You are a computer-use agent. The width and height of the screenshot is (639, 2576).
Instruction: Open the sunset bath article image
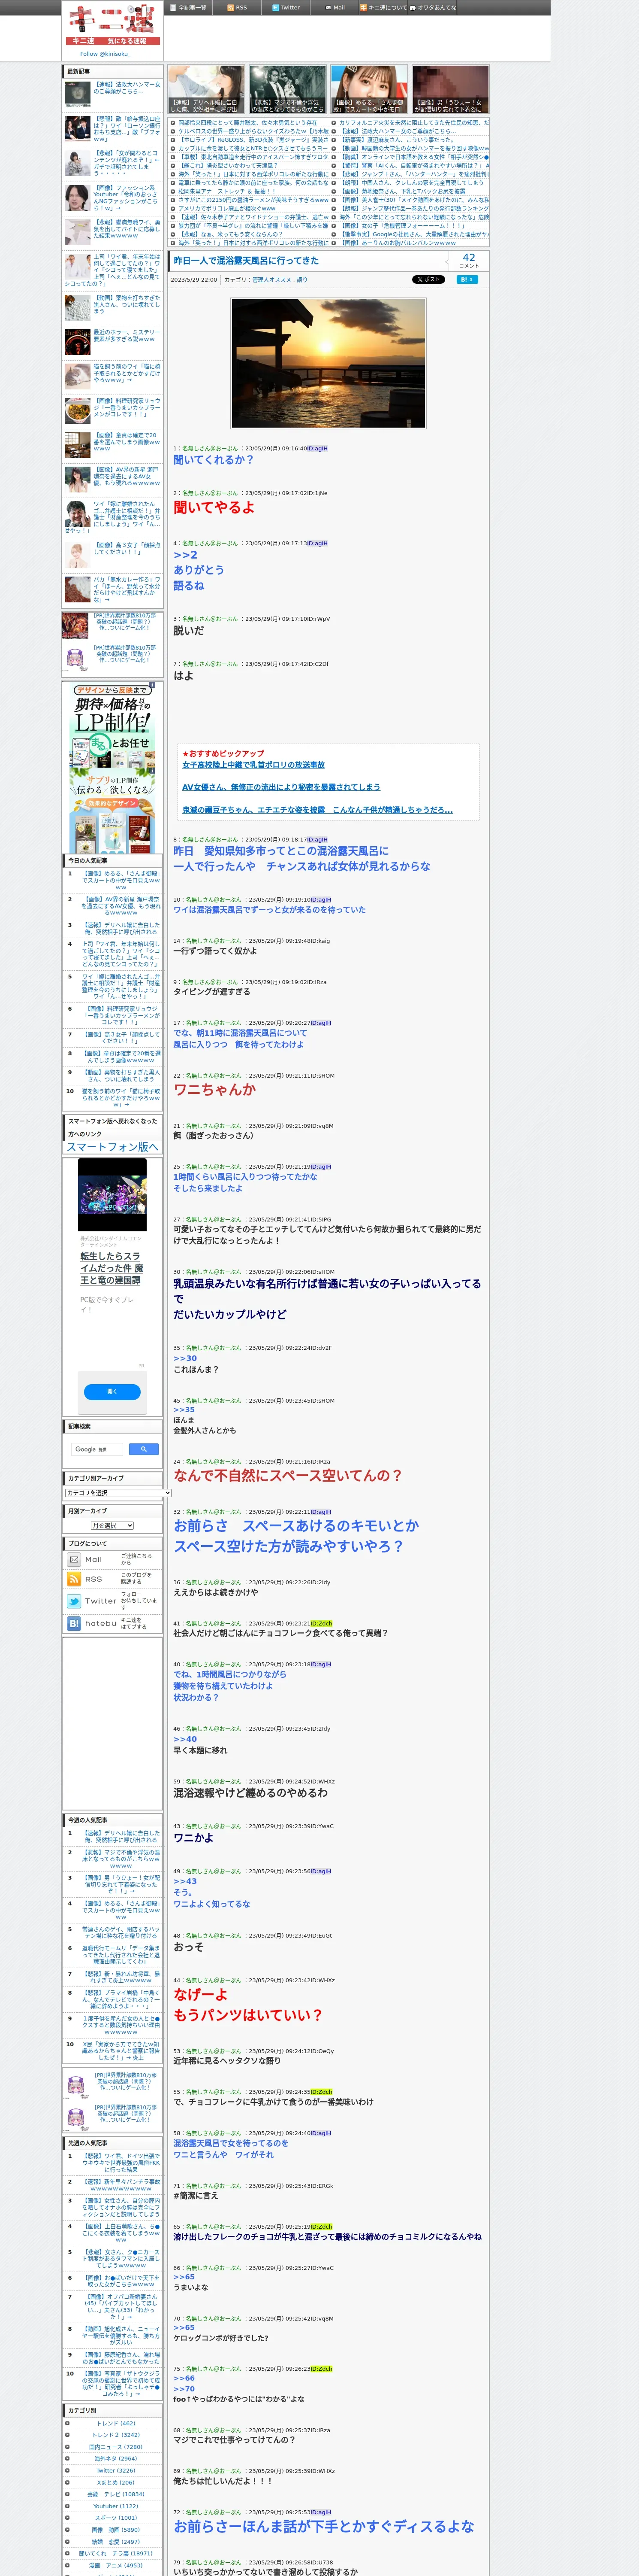pos(329,362)
